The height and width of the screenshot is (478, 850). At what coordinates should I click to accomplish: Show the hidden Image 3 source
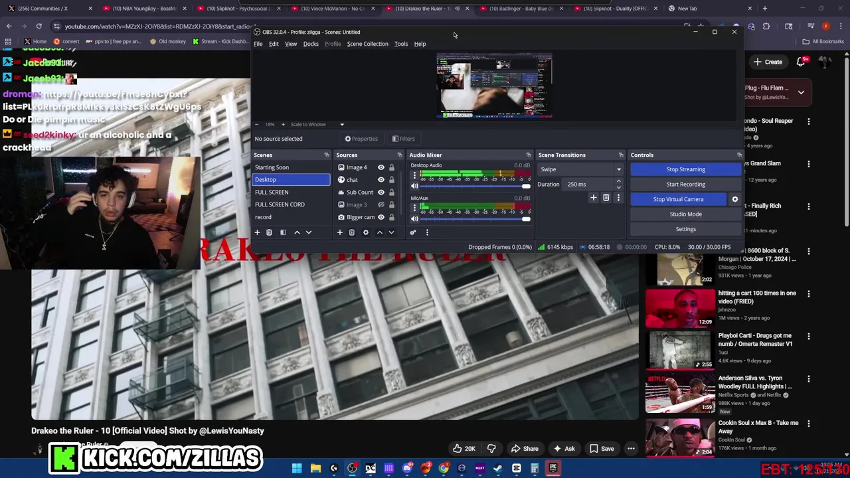[381, 204]
